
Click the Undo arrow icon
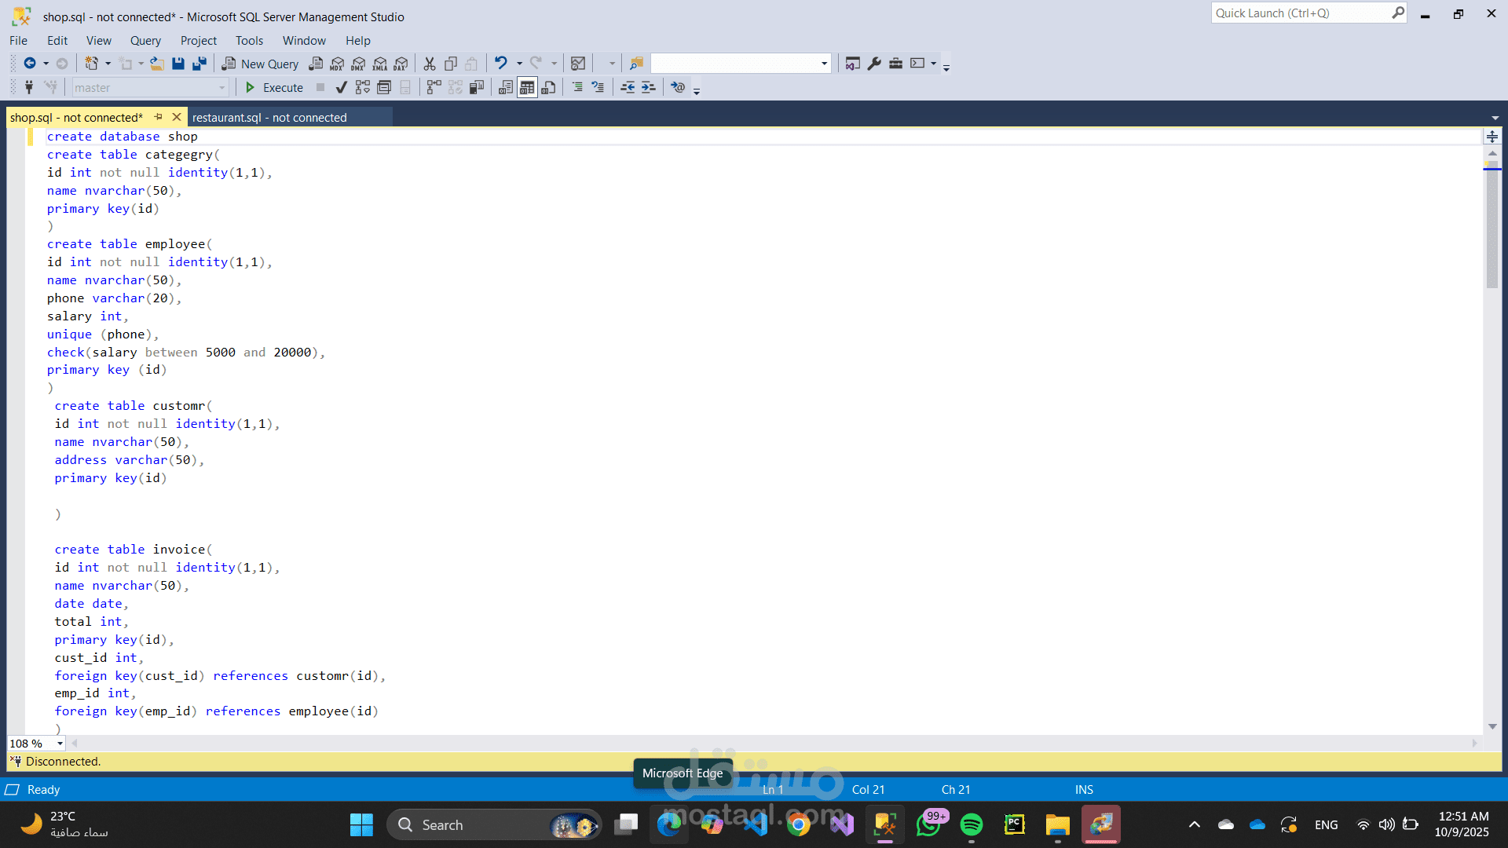coord(500,63)
